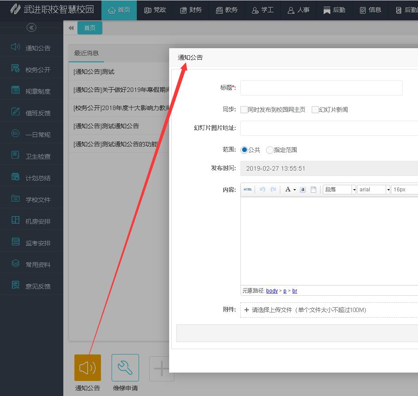Open the arial font family dropdown
Viewport: 418px width, 396px height.
click(x=372, y=189)
